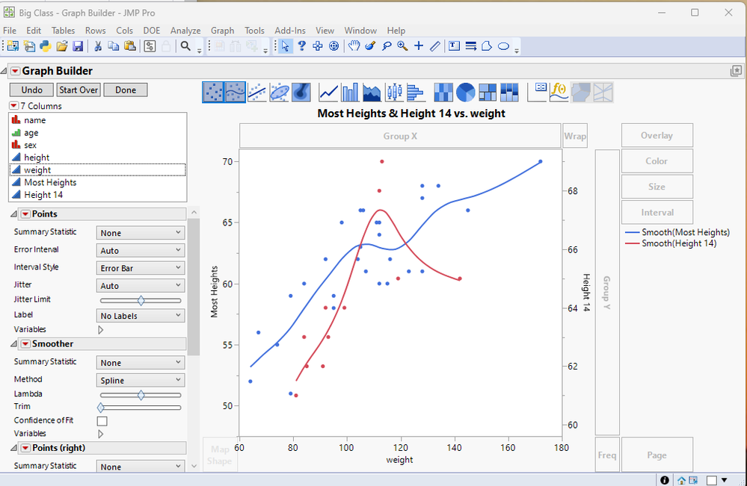This screenshot has width=747, height=486.
Task: Select the Help question mark tool
Action: coord(301,46)
